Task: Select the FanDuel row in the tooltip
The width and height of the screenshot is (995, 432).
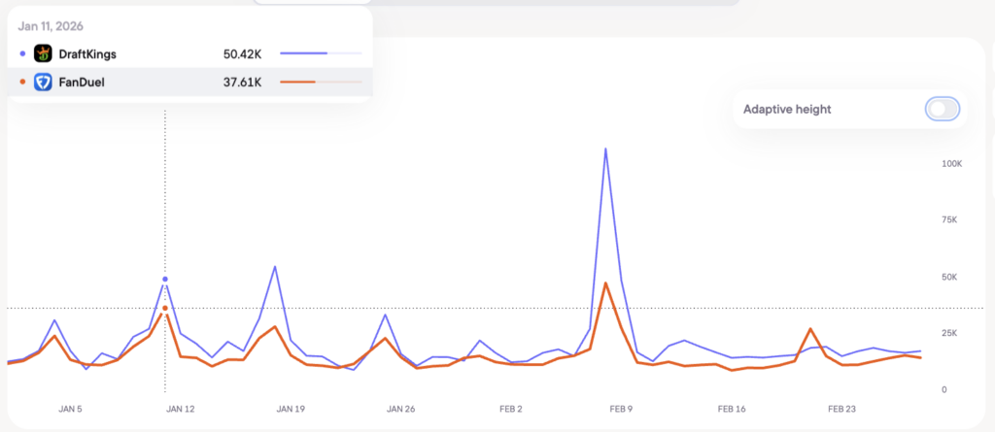Action: coord(189,83)
